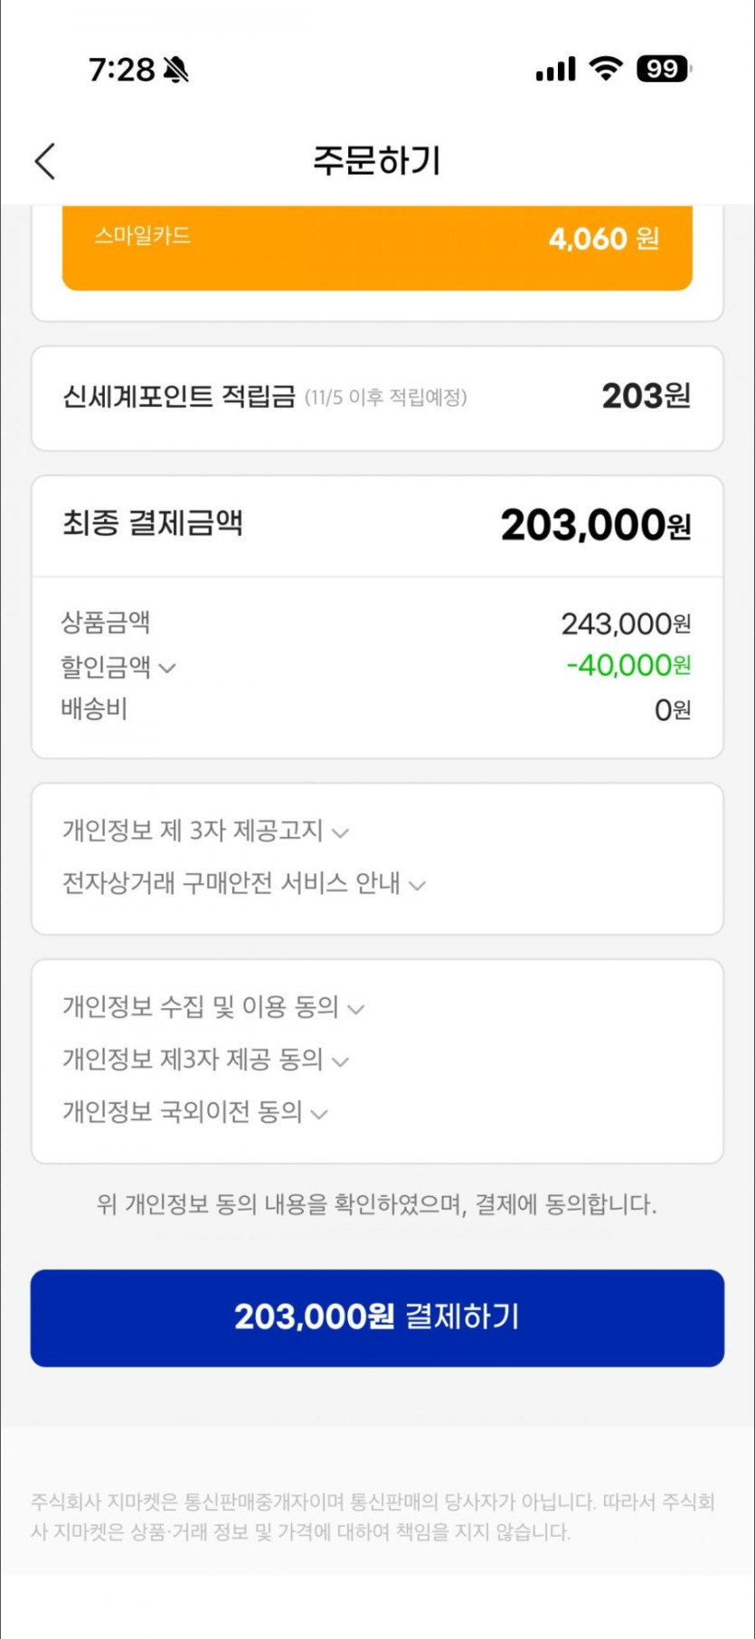
Task: Expand 개인정보 제3자 제공 동의
Action: [205, 1060]
